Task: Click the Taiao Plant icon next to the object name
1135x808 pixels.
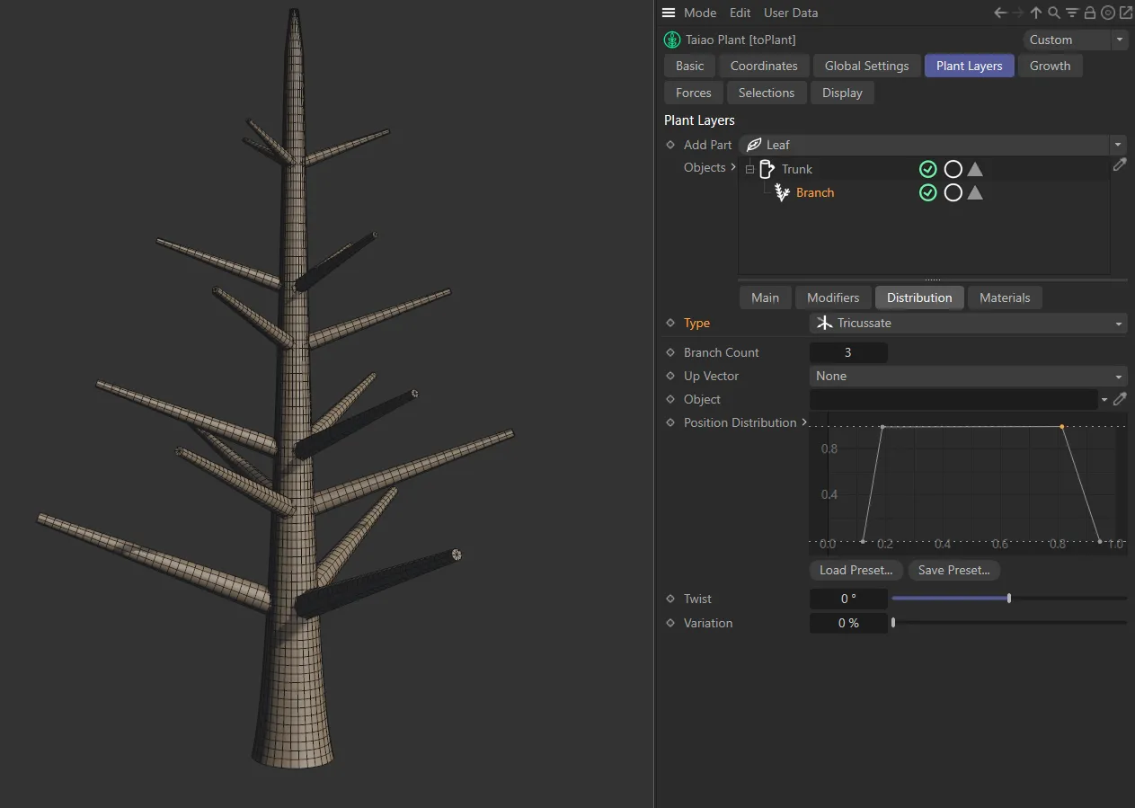Action: 671,40
